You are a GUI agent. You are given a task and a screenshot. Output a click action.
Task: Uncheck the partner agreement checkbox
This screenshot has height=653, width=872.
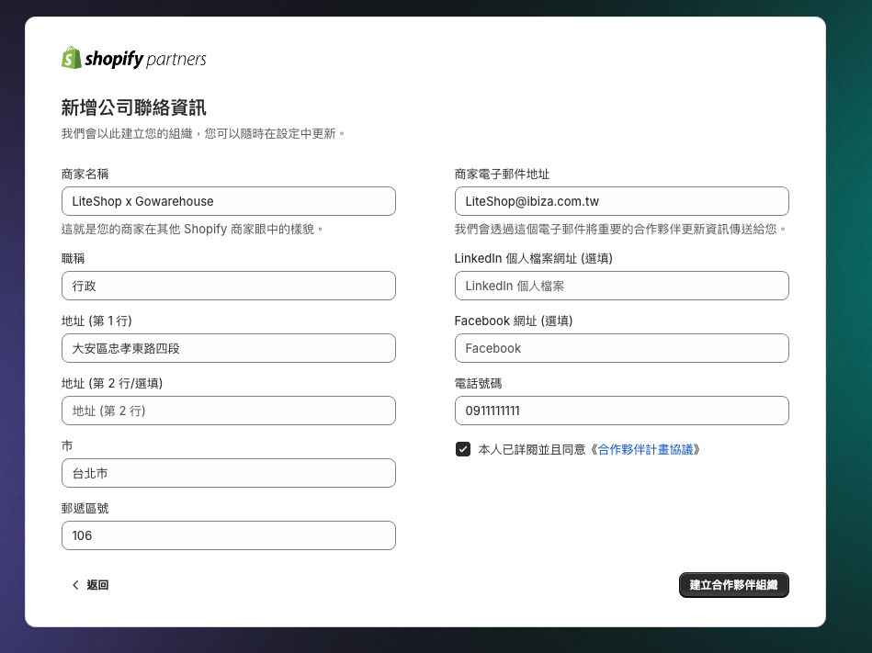click(463, 449)
